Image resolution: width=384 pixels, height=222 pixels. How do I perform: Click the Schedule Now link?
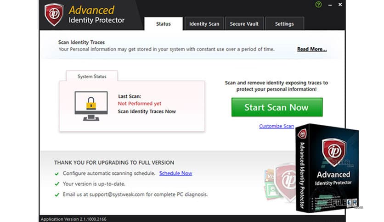(x=175, y=173)
